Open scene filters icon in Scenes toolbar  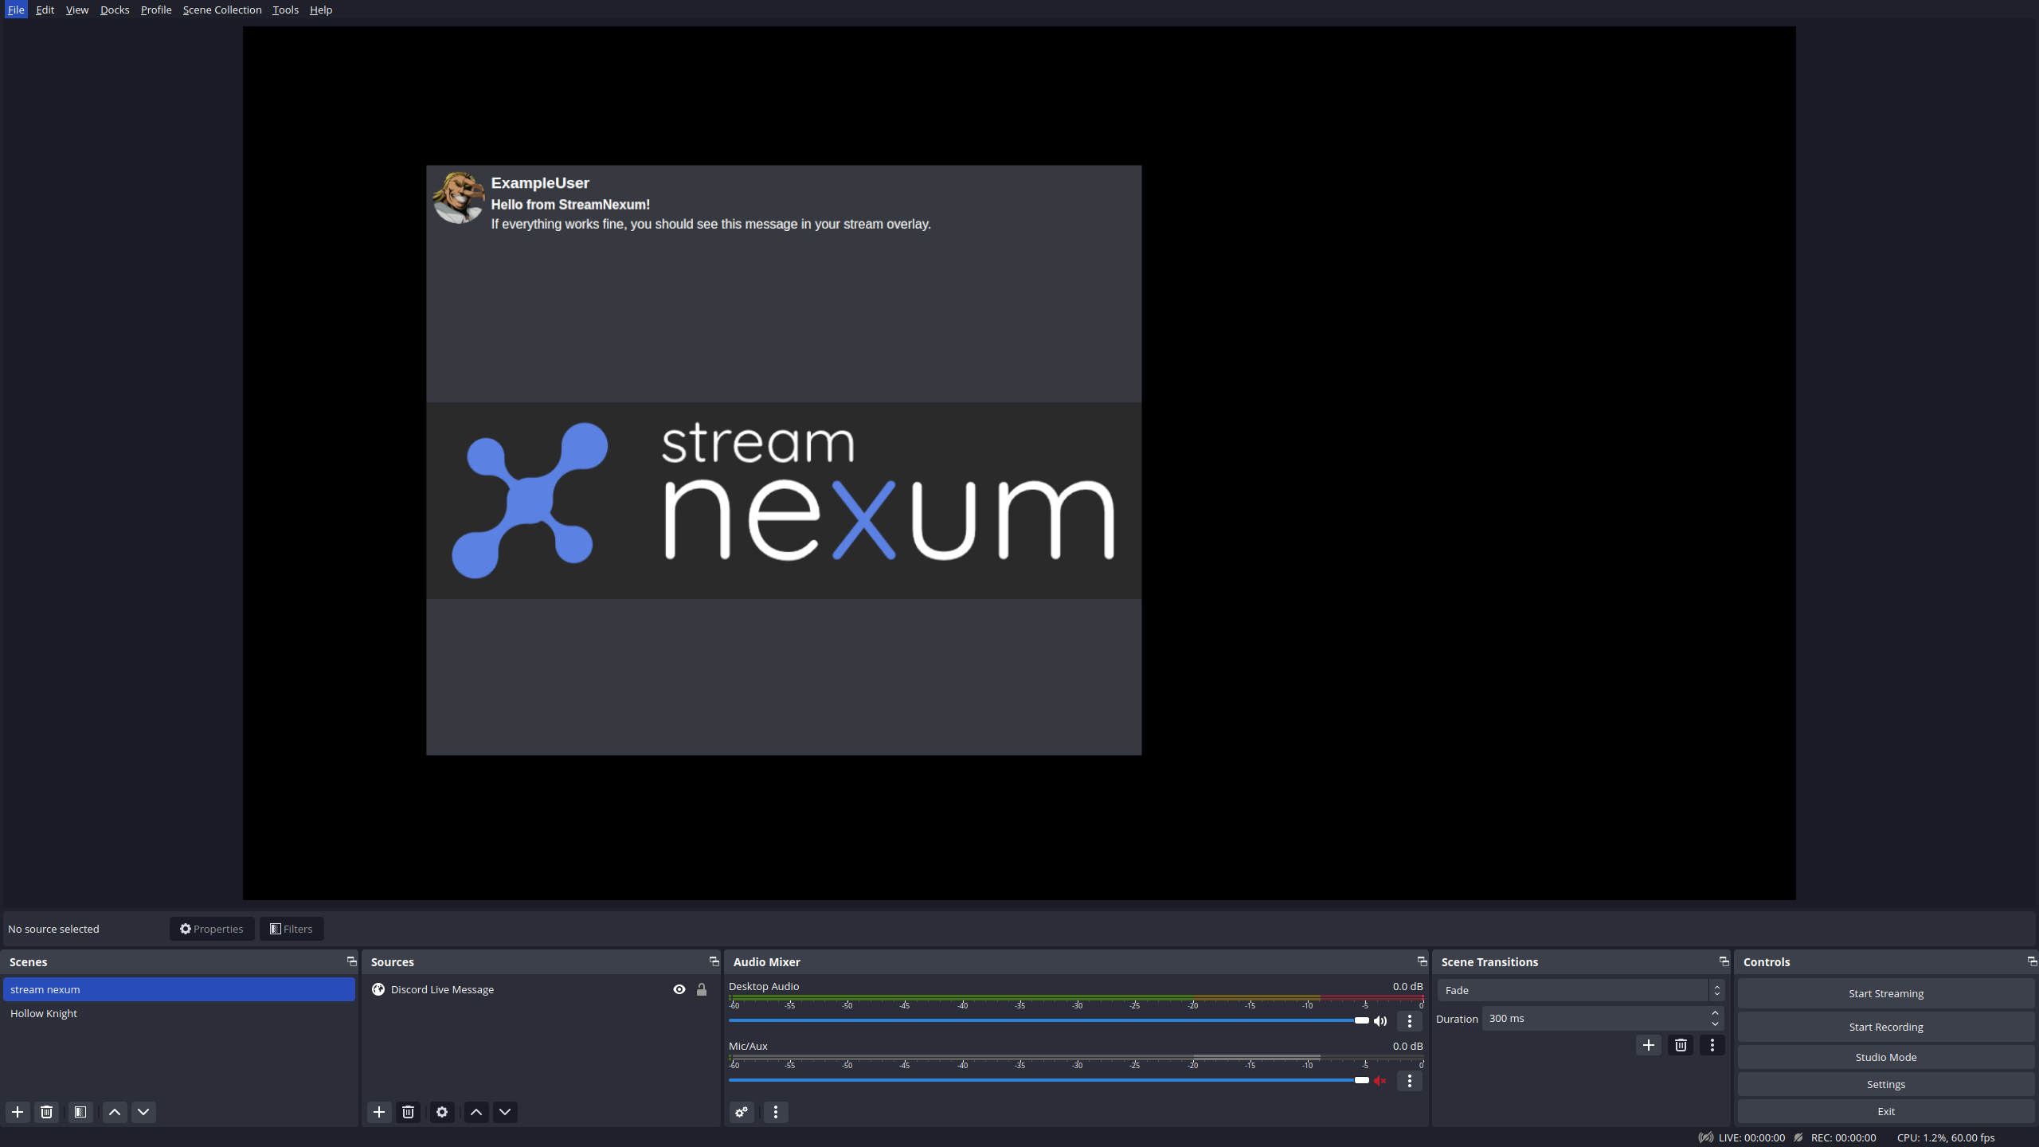pyautogui.click(x=80, y=1112)
